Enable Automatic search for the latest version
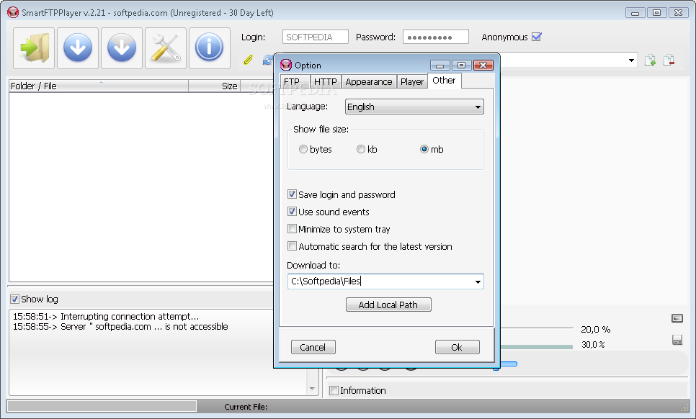 pos(292,246)
